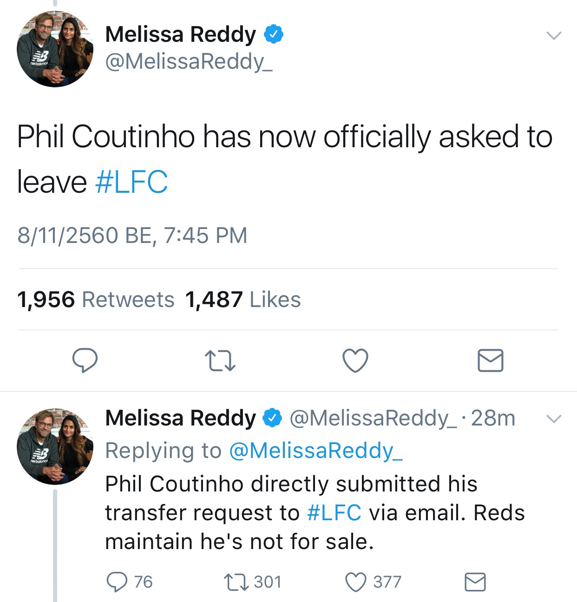Open @MelissaReddy_ in Replying to line

(316, 451)
